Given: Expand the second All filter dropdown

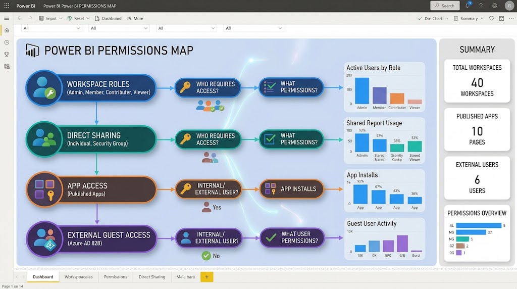Looking at the screenshot, I should point(119,28).
